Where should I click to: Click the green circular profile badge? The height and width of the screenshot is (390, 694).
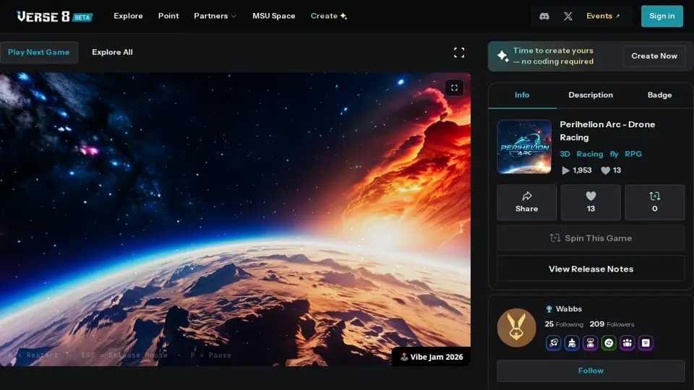pos(609,342)
